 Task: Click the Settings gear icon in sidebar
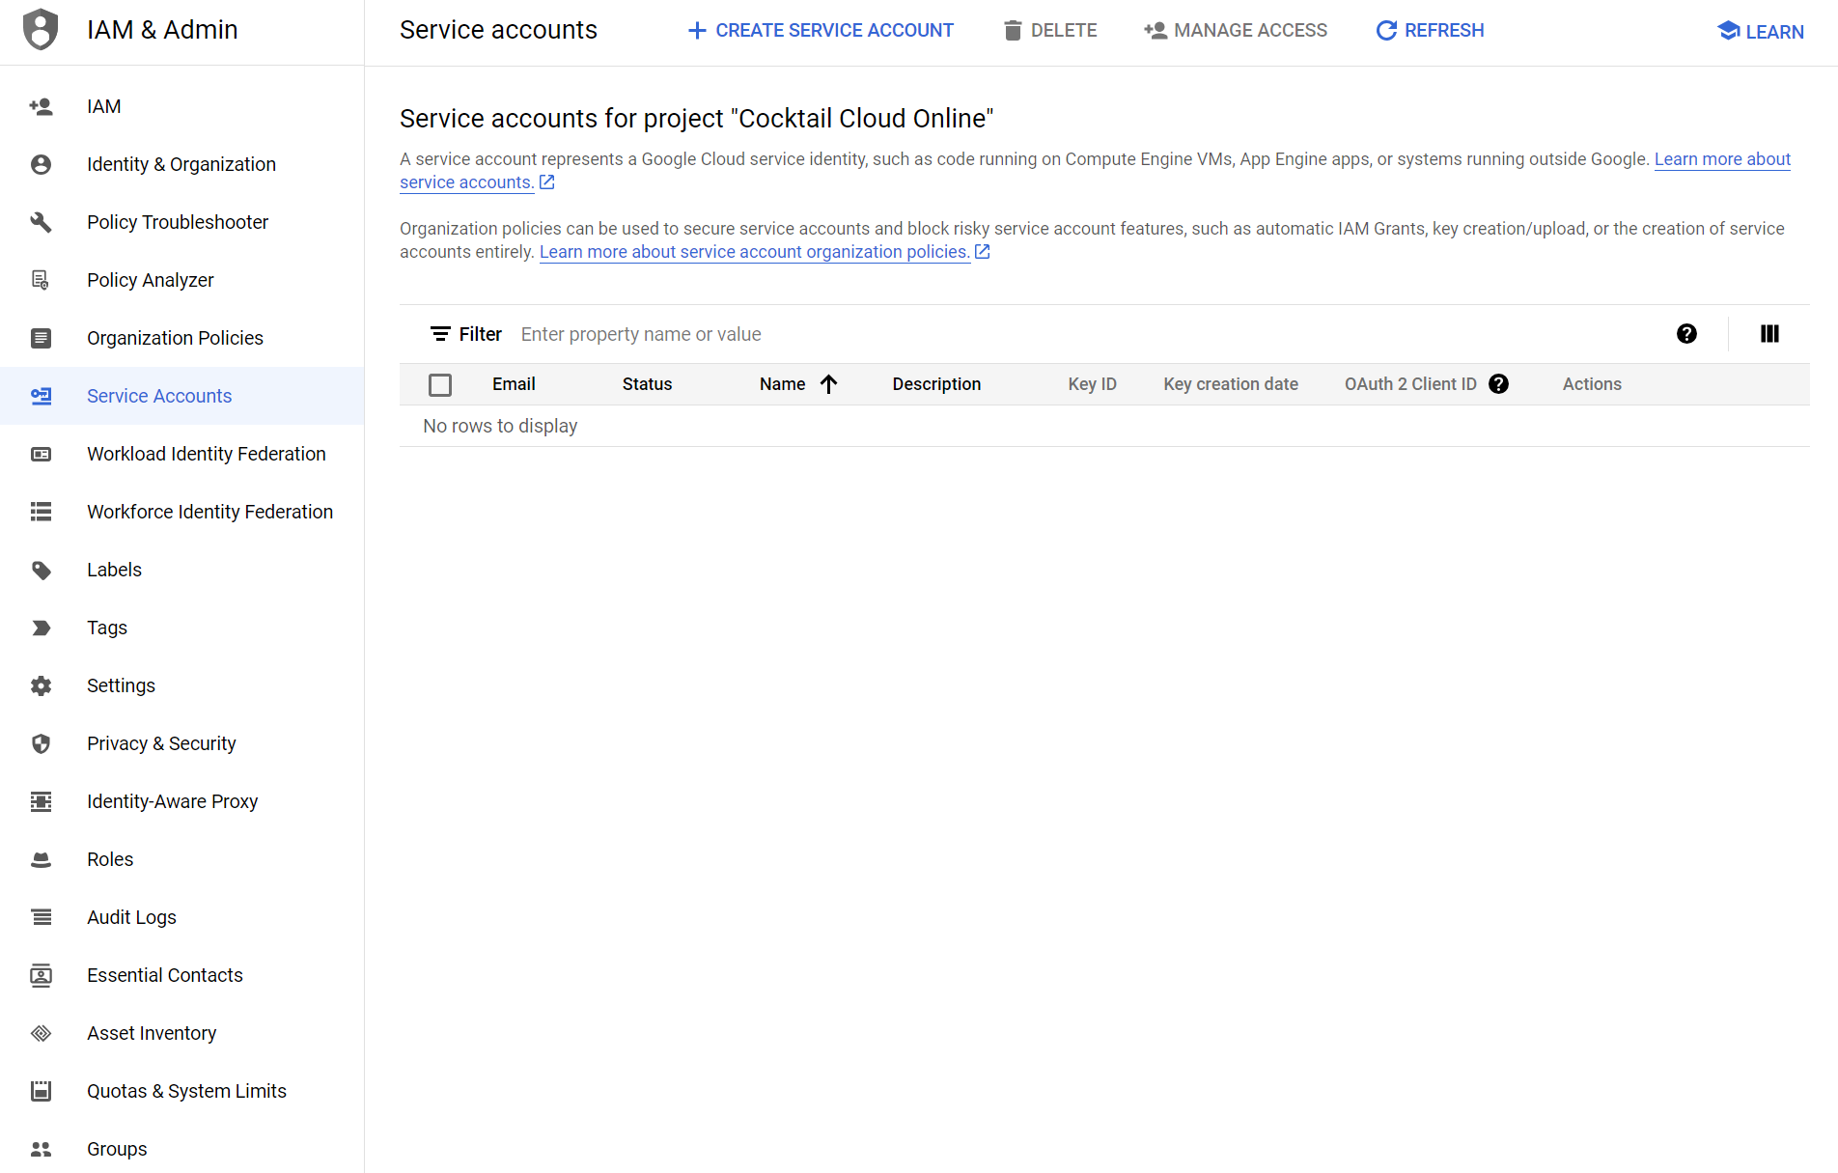coord(41,685)
